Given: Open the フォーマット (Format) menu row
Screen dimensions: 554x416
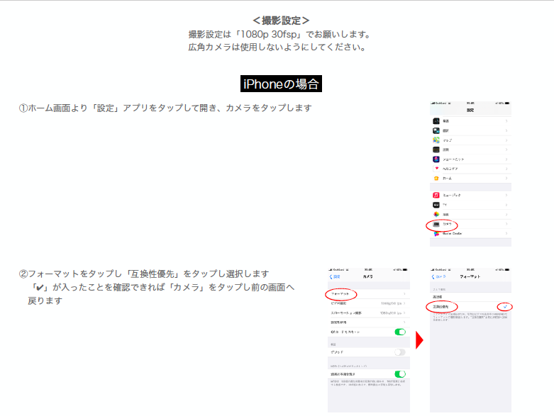Looking at the screenshot, I should (x=369, y=293).
